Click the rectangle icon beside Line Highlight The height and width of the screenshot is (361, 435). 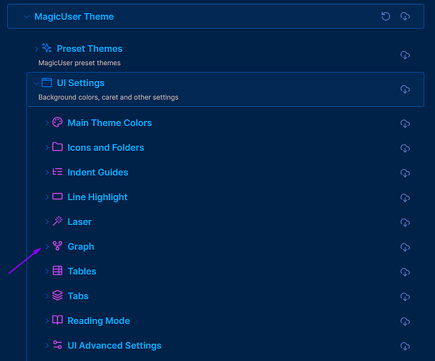click(57, 196)
